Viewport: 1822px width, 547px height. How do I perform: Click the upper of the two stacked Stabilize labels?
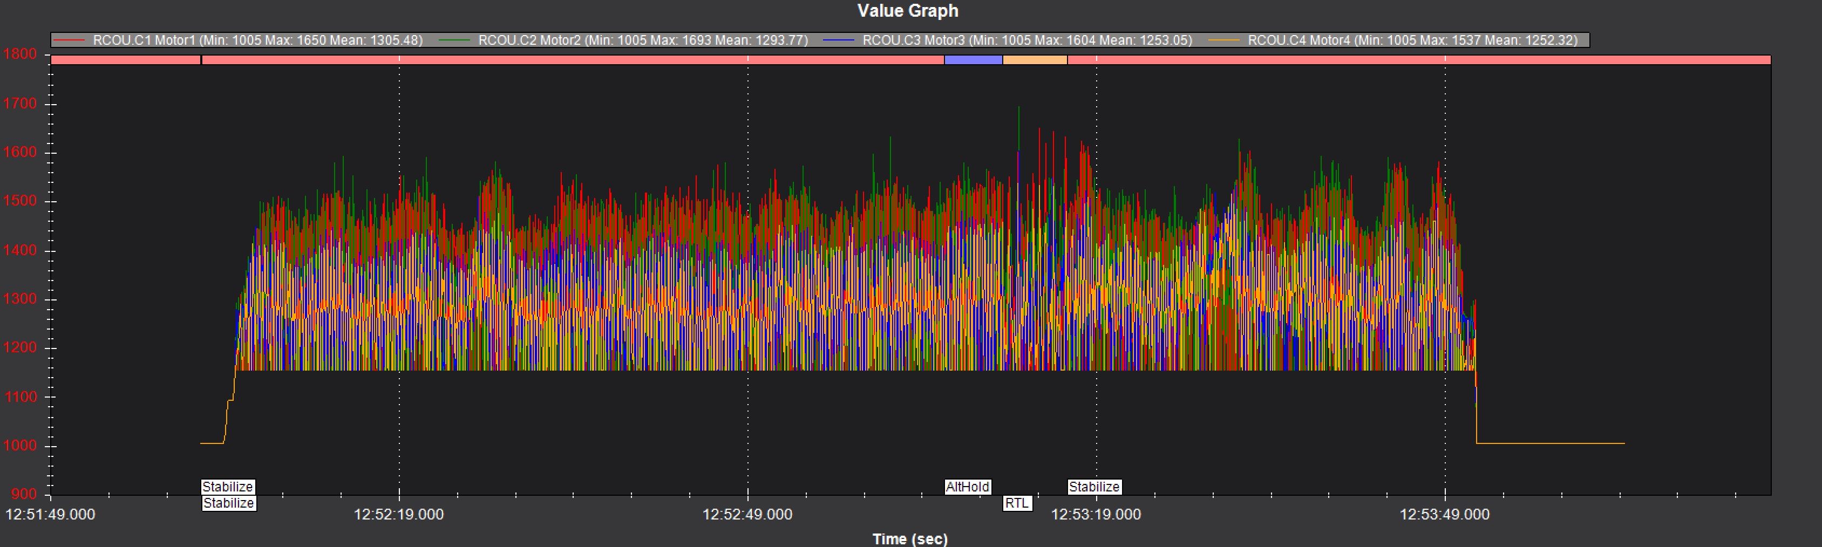227,487
